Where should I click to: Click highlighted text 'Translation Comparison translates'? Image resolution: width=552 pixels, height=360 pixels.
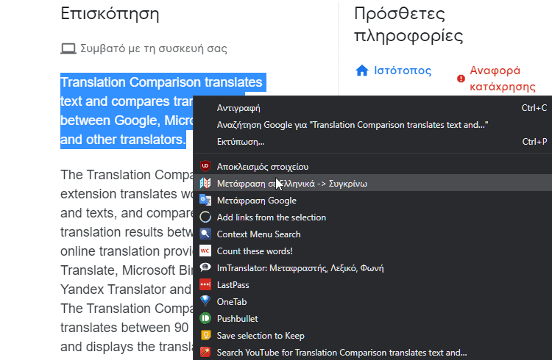(161, 82)
